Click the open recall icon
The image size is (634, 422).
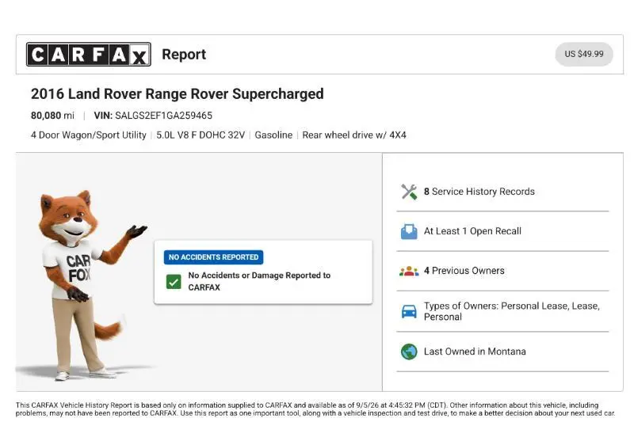(x=409, y=231)
